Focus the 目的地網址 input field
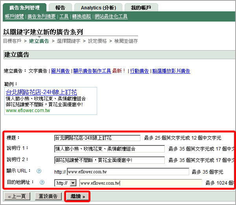The image size is (236, 205). 141,183
